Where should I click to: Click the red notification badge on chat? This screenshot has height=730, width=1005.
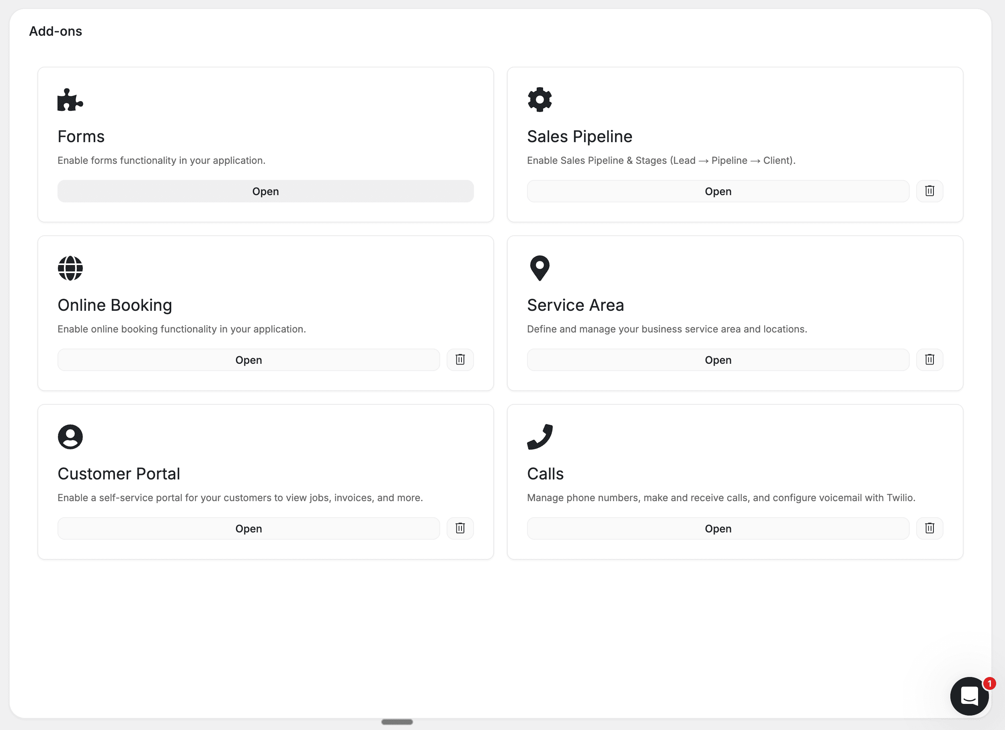(989, 683)
